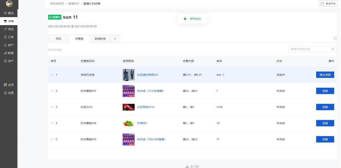Image resolution: width=341 pixels, height=168 pixels.
Task: Click the 发放中 status in row 1
Action: (x=280, y=75)
